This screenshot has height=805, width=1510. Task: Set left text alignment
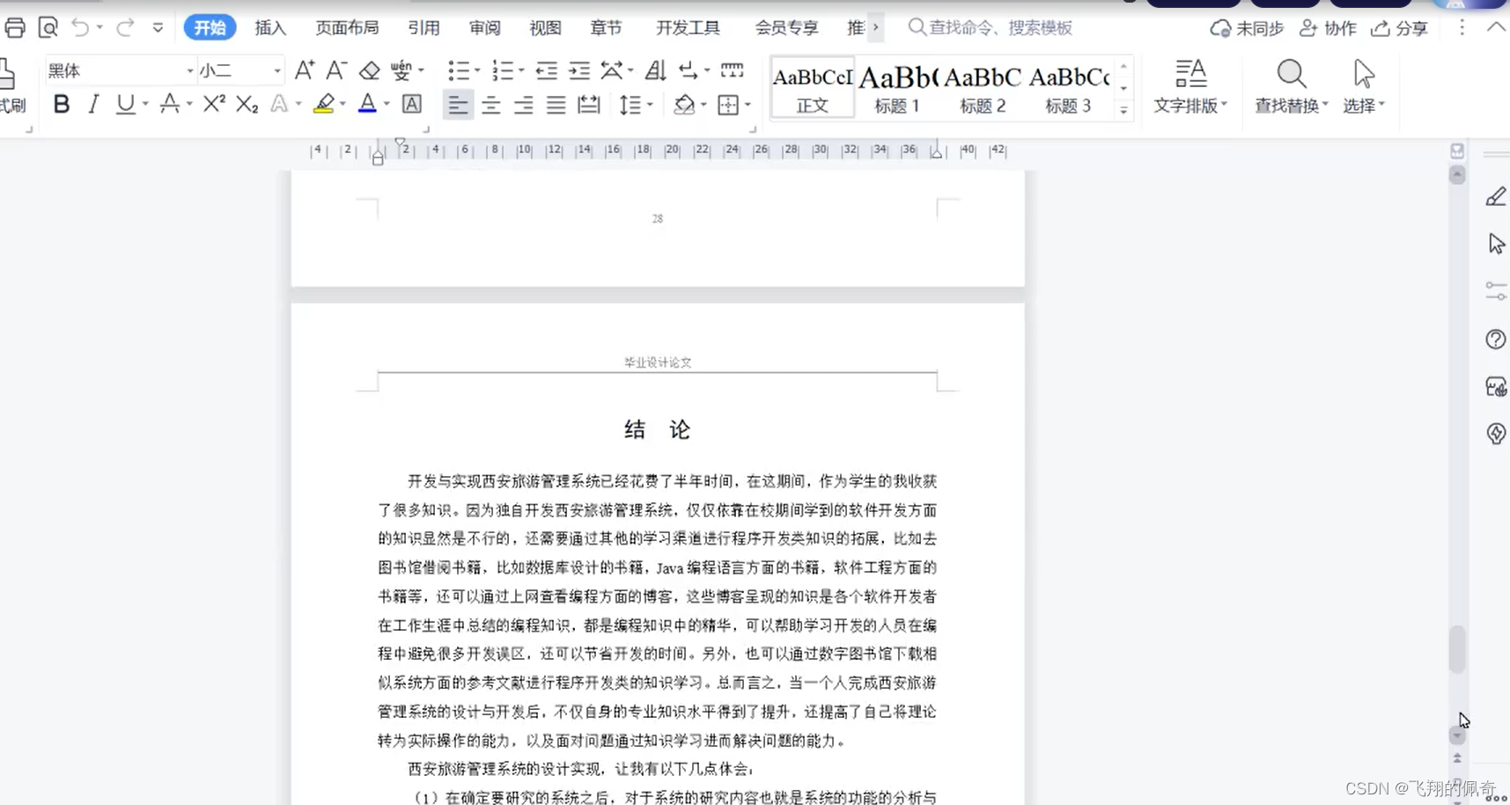point(458,105)
